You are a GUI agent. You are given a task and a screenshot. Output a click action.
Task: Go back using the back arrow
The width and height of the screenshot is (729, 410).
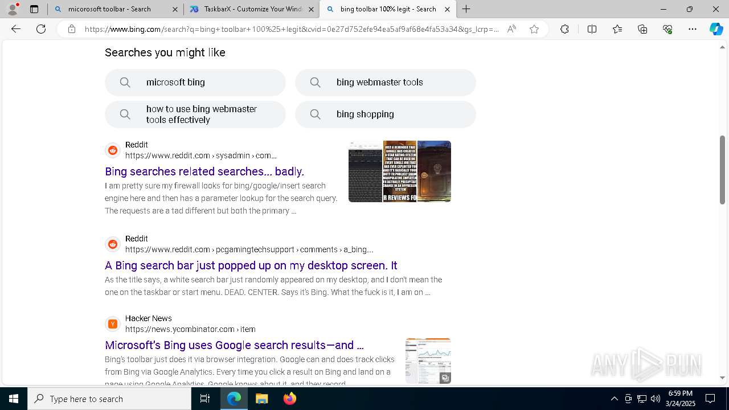point(16,29)
